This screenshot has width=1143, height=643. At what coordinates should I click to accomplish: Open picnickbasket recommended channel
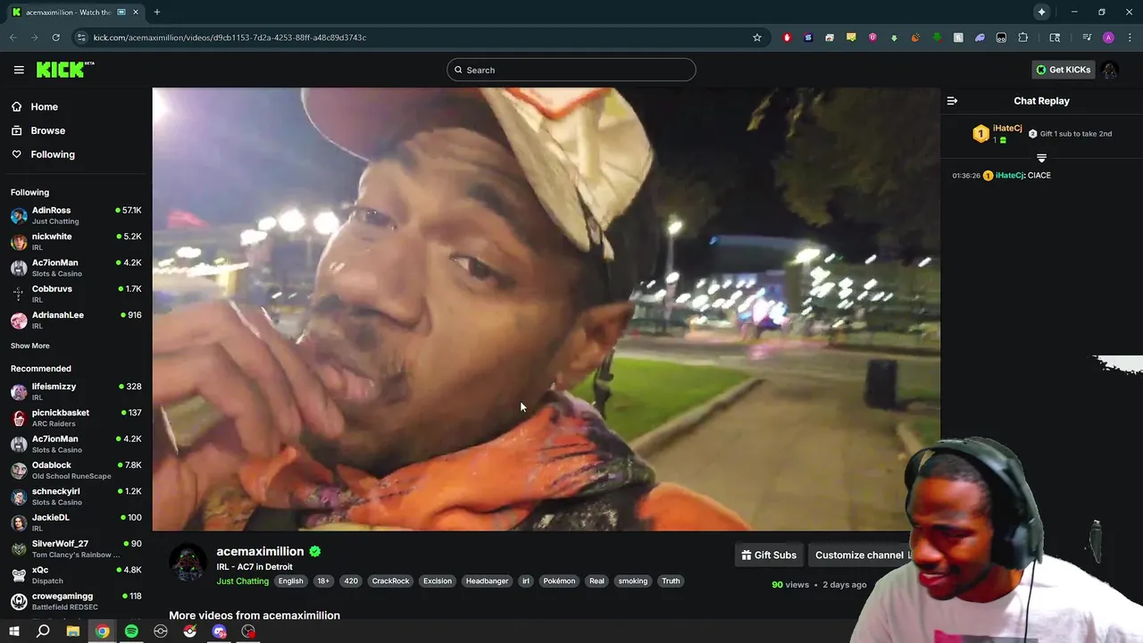(x=76, y=418)
